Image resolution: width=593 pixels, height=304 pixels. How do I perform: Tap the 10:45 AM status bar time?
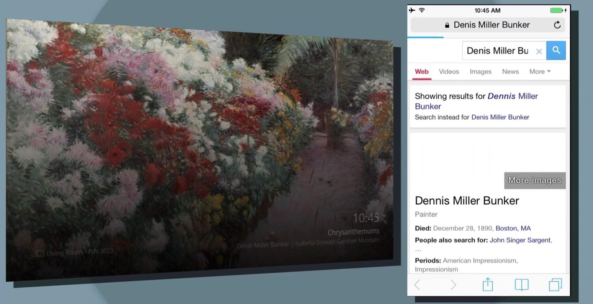(488, 10)
